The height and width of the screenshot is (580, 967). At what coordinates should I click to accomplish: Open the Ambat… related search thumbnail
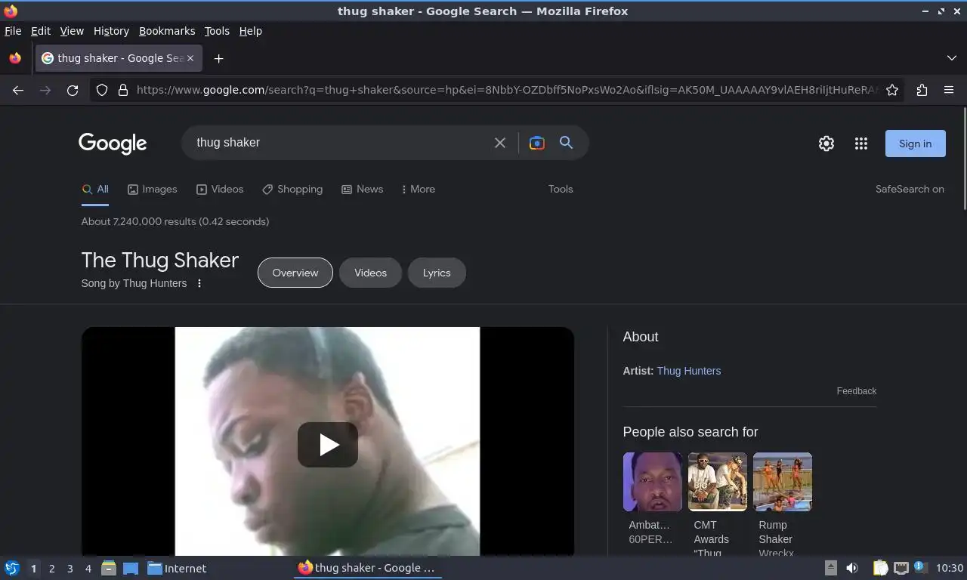pos(653,482)
